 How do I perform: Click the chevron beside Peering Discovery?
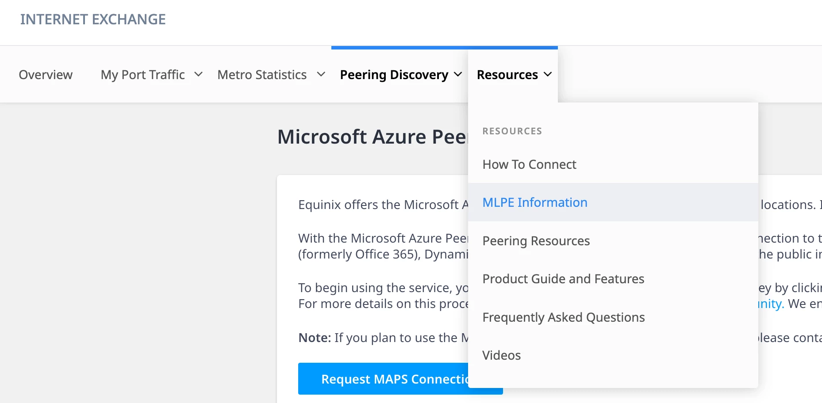click(458, 75)
